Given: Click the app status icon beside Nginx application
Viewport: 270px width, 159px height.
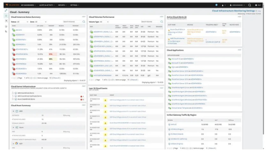Looking at the screenshot, I should pyautogui.click(x=169, y=67).
